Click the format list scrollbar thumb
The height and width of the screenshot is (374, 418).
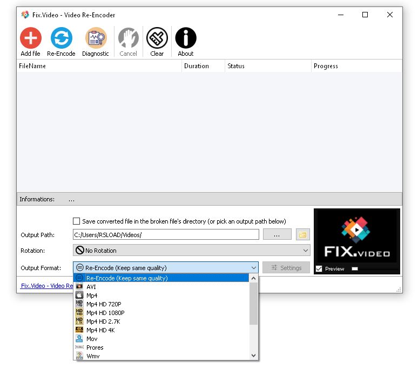tap(253, 304)
